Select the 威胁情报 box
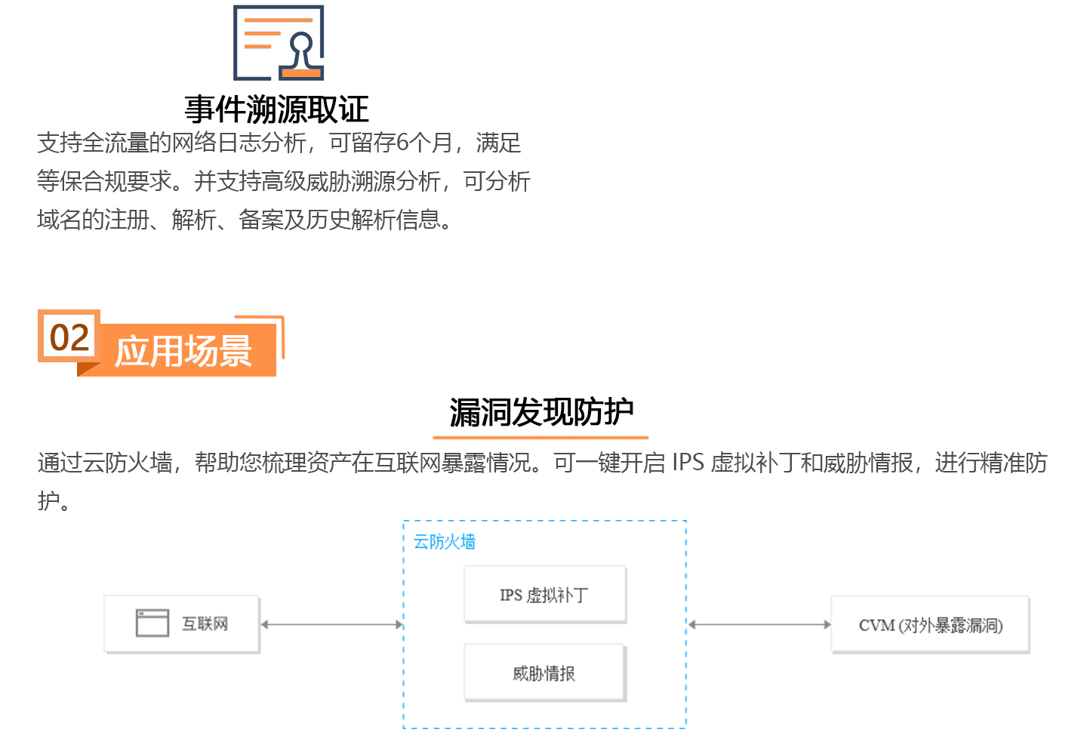 [545, 672]
